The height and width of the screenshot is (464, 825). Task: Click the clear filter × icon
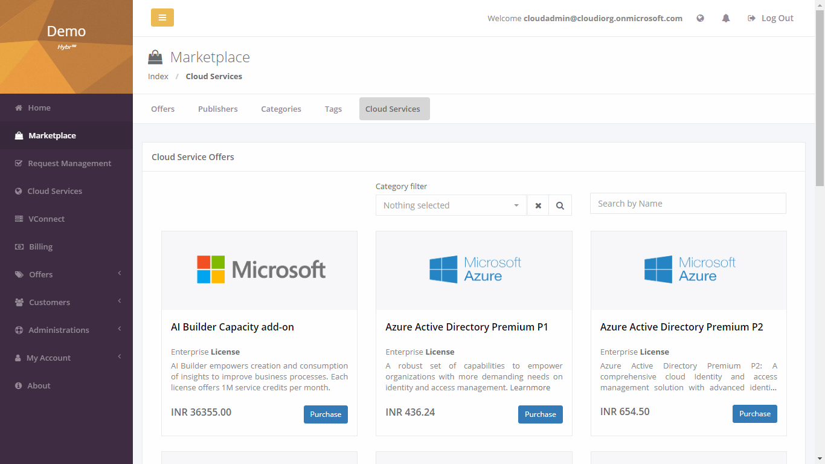[538, 205]
